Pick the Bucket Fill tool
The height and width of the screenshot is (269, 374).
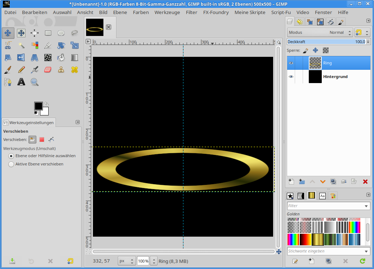pos(61,57)
